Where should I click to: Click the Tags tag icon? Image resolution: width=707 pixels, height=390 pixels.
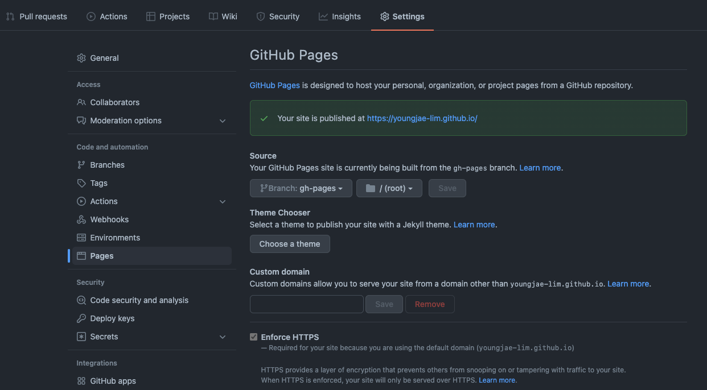[x=81, y=183]
